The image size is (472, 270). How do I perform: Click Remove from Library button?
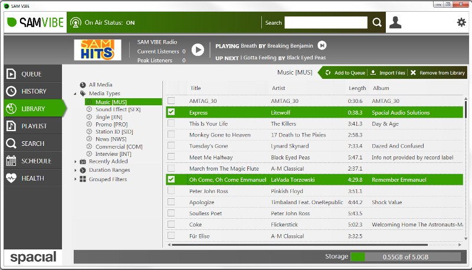coord(438,72)
